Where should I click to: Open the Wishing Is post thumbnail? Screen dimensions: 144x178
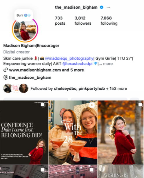(x=121, y=171)
